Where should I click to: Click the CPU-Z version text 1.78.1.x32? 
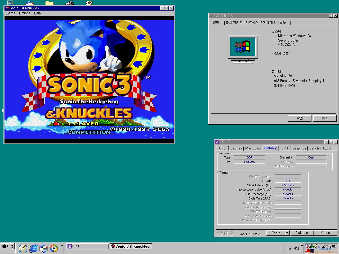[x=250, y=234]
